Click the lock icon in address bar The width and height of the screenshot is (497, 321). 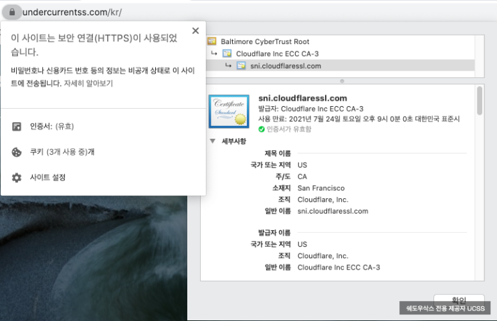12,12
